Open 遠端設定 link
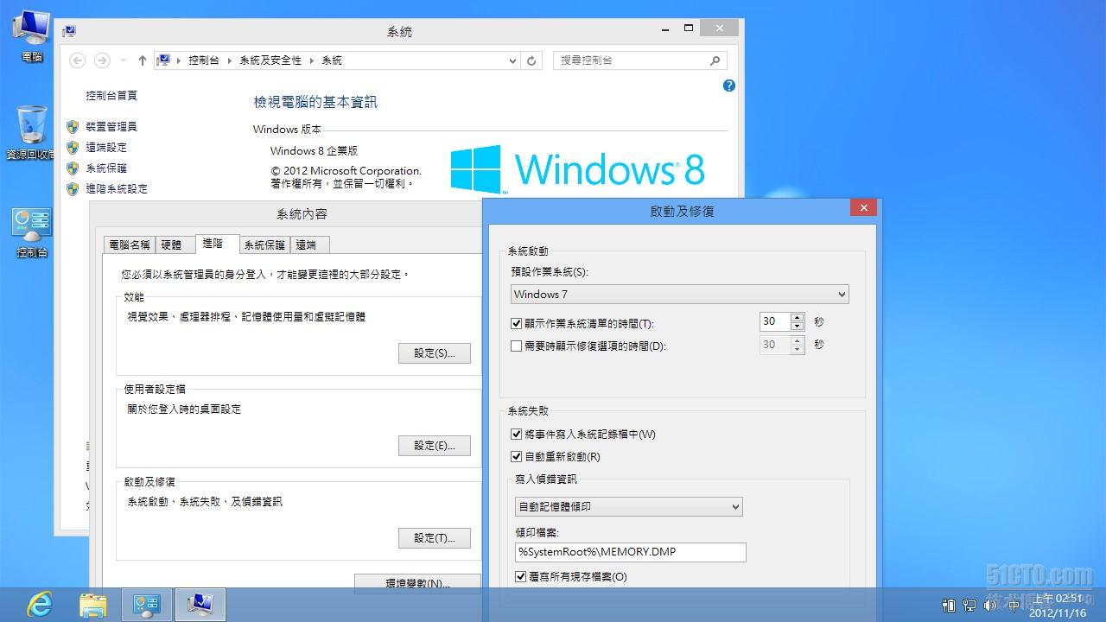Viewport: 1106px width, 622px height. point(106,148)
